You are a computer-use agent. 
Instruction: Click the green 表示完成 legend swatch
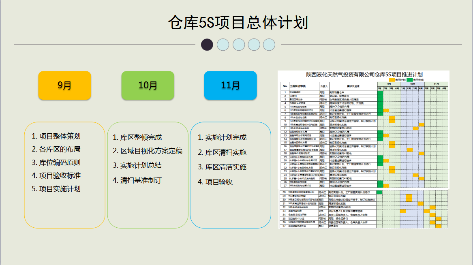[x=409, y=80]
